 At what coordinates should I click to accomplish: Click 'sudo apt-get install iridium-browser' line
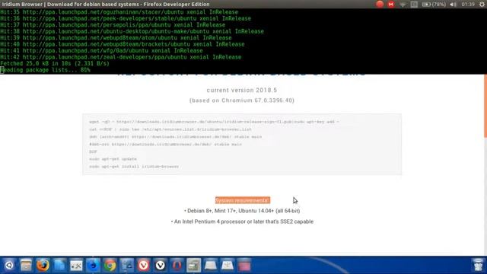point(134,167)
